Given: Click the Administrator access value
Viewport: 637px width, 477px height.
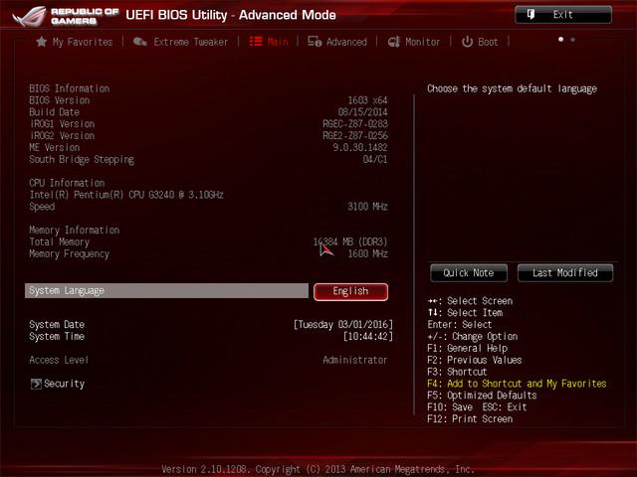Looking at the screenshot, I should click(x=355, y=360).
